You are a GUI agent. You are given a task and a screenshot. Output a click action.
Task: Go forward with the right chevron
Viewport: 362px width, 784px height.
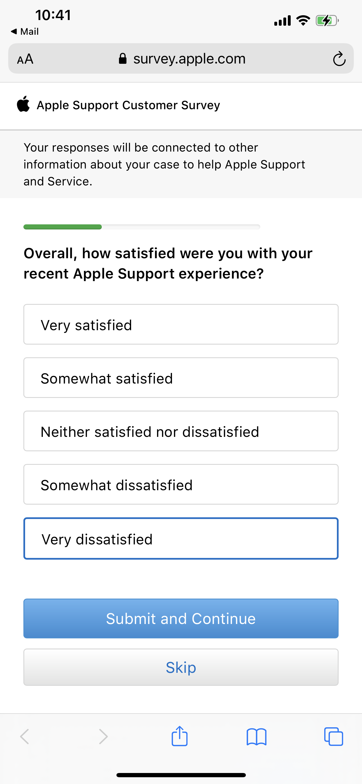103,737
